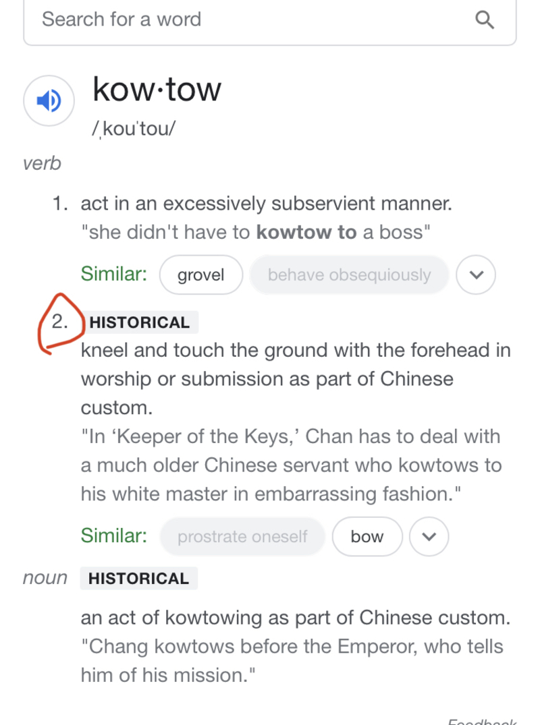Click the red-circled number 2
The image size is (540, 725).
pos(59,322)
